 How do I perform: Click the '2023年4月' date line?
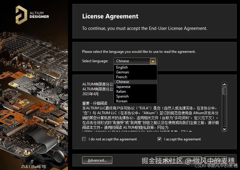pyautogui.click(x=90, y=94)
